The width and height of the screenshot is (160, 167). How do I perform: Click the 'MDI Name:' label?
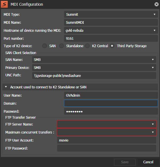[12, 23]
